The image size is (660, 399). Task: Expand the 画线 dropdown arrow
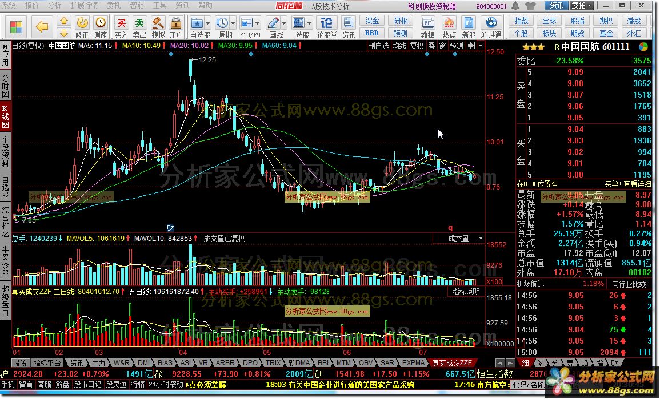(x=283, y=23)
